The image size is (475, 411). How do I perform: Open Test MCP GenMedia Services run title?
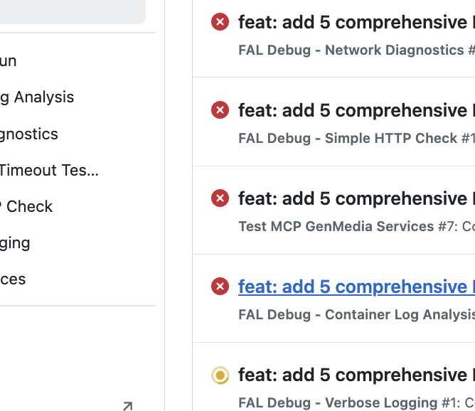[x=356, y=198]
